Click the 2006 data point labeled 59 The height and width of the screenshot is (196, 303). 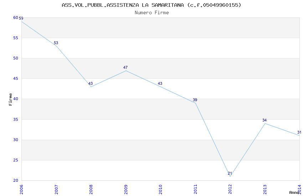[x=21, y=21]
